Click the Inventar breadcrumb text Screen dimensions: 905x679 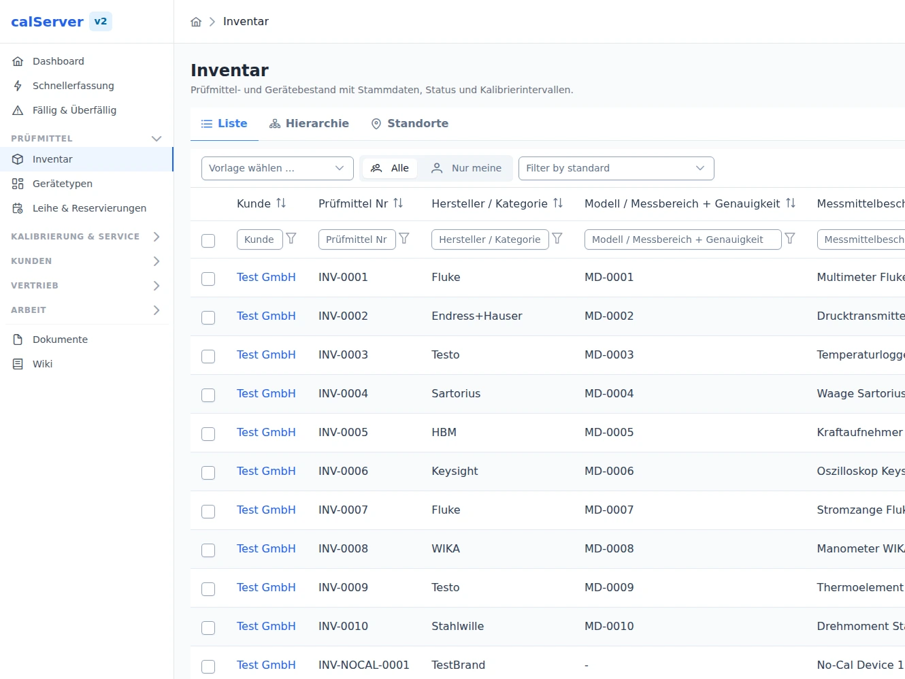pyautogui.click(x=246, y=22)
